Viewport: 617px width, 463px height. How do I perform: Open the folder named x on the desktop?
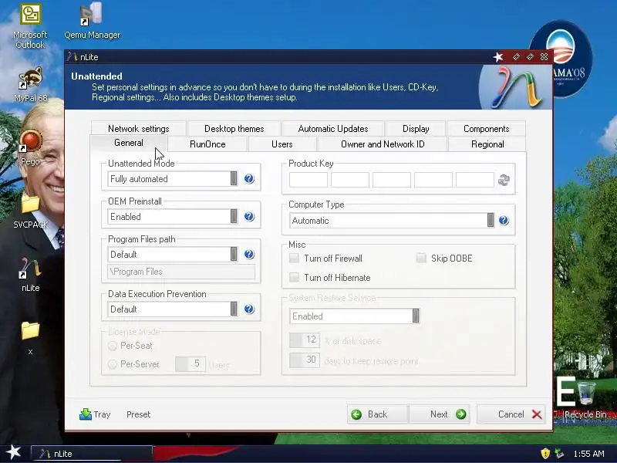pyautogui.click(x=30, y=338)
